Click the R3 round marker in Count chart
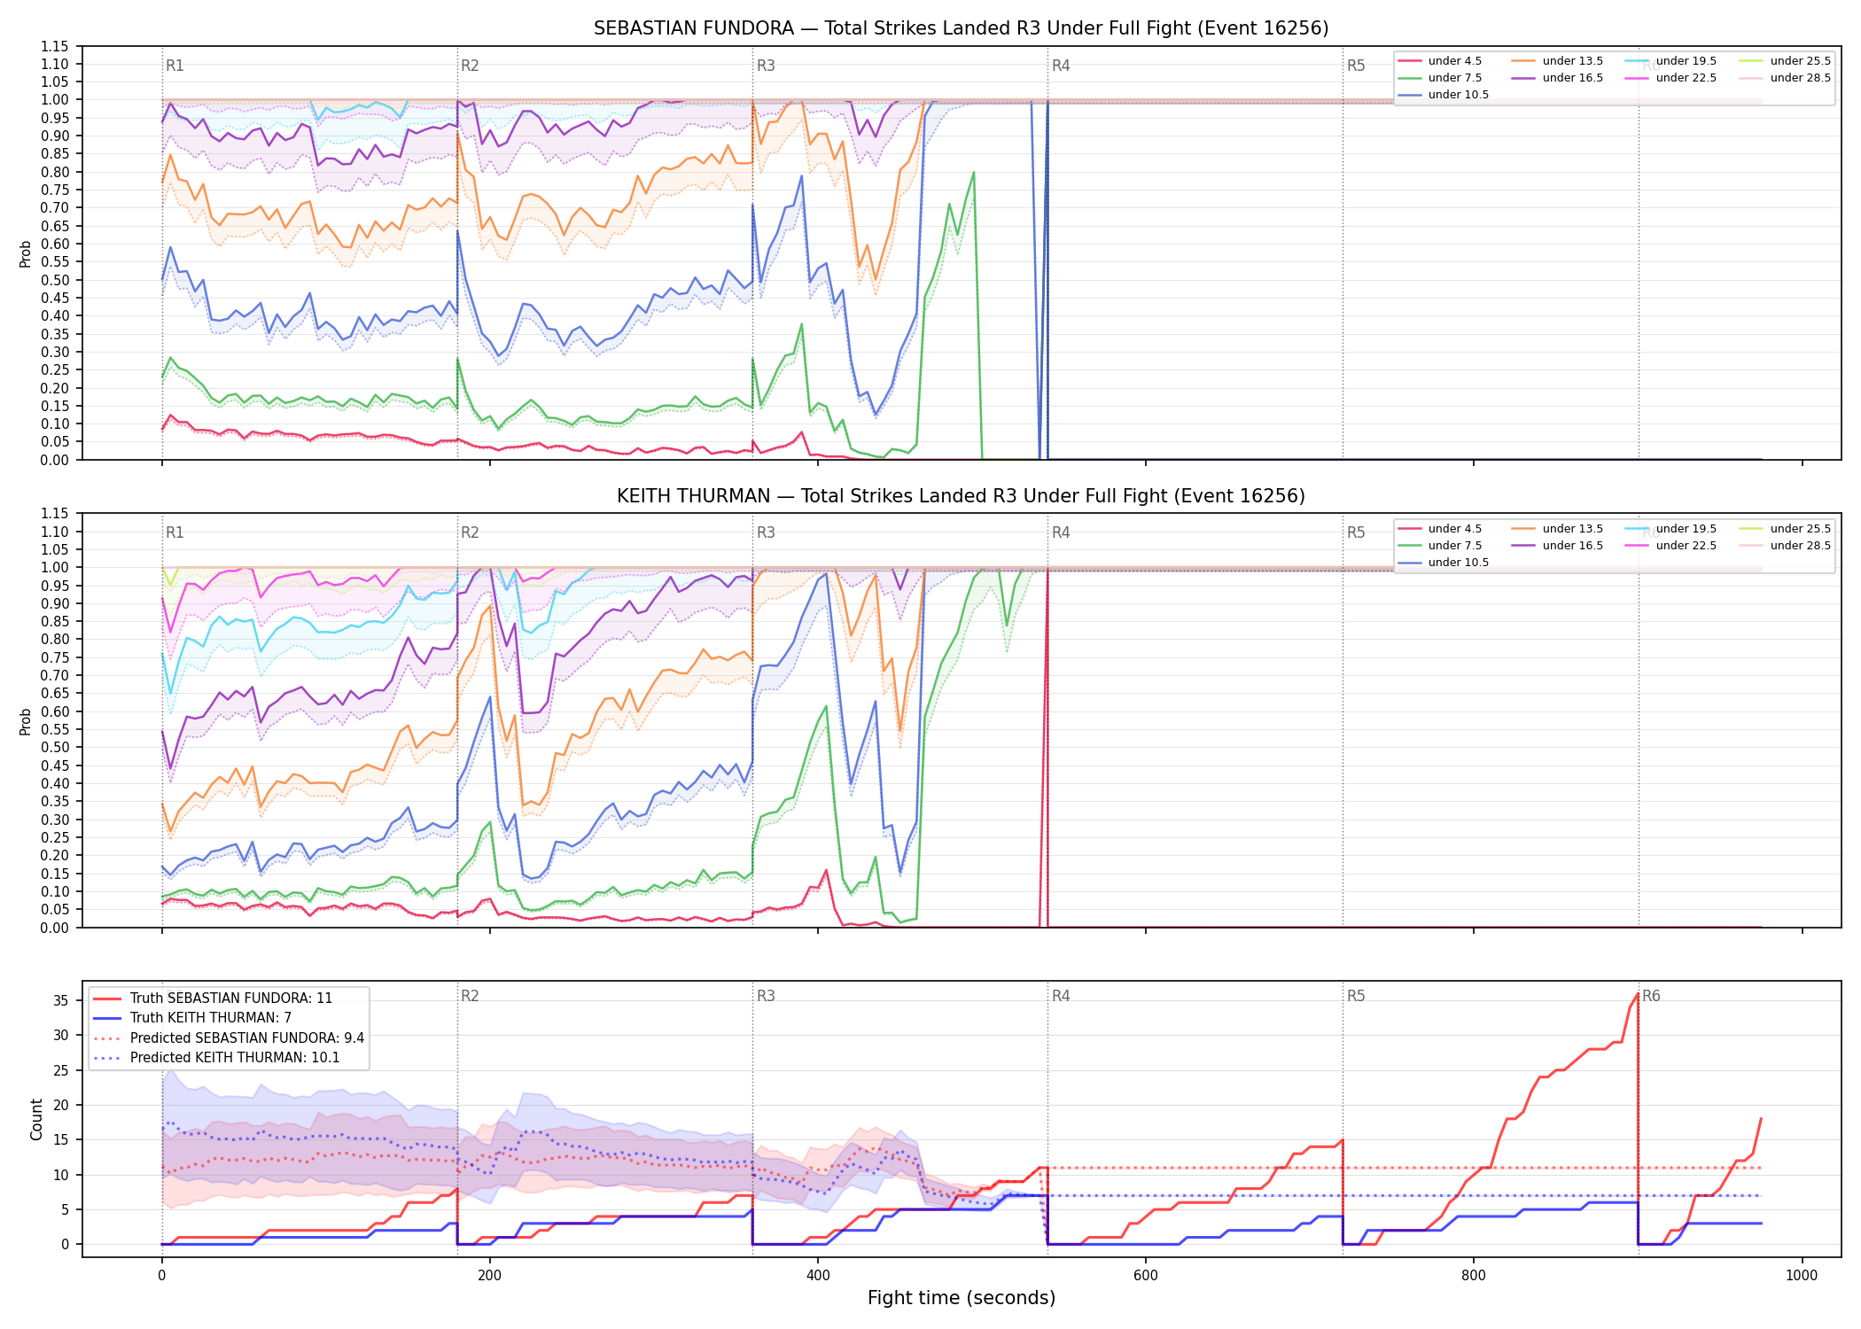 [766, 996]
